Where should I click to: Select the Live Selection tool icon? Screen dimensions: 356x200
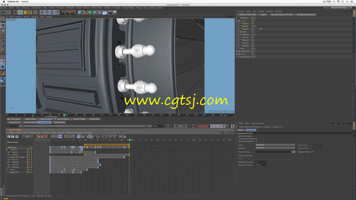pos(15,12)
